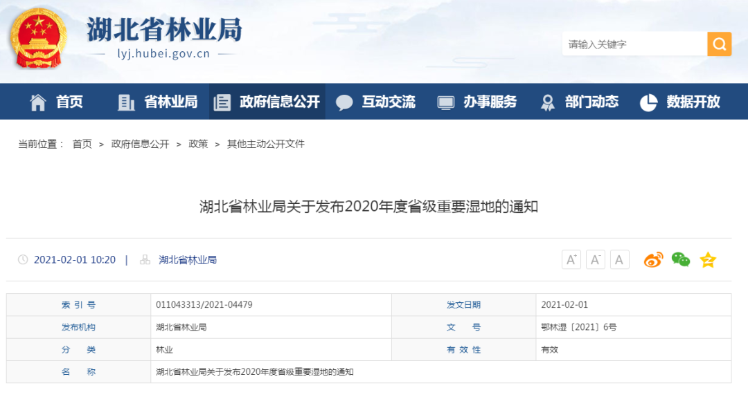Increase font size with A+ button
This screenshot has width=748, height=408.
coord(571,260)
